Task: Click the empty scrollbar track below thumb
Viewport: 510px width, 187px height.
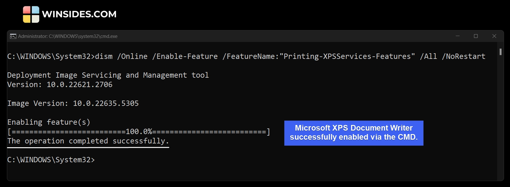Action: click(x=501, y=119)
